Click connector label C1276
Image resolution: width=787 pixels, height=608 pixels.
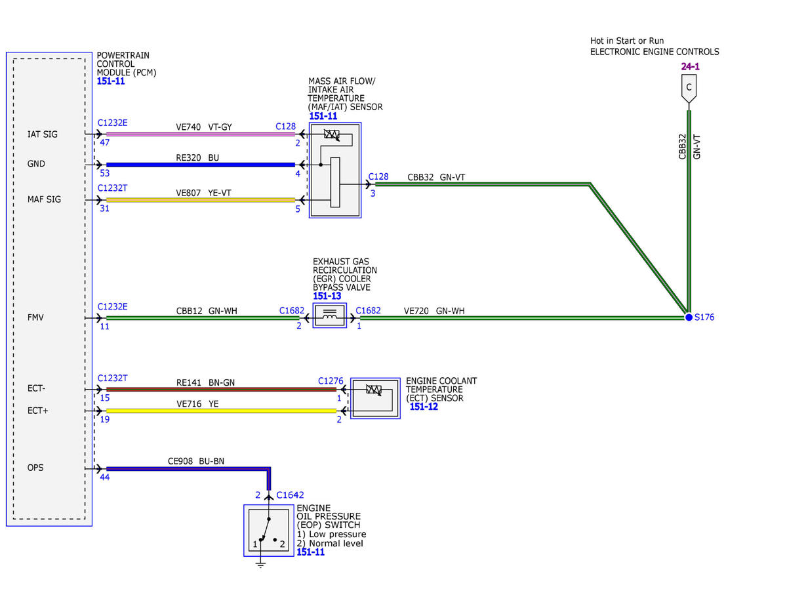(x=331, y=381)
